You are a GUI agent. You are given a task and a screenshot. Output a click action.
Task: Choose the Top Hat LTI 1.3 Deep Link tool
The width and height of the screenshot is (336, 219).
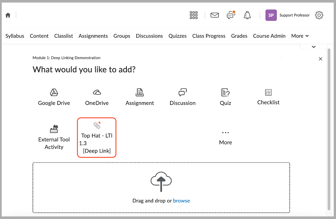(97, 137)
